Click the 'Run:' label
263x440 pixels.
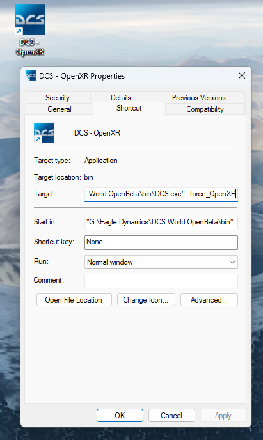(x=41, y=262)
